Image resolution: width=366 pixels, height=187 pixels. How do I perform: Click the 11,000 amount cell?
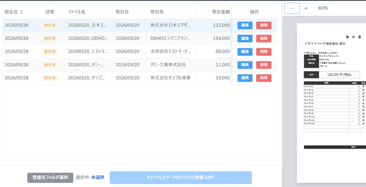click(223, 65)
